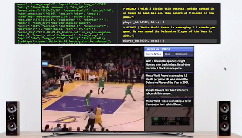Click the Lakers vs. Celtics panel title
This screenshot has width=242, height=138.
coord(157,49)
